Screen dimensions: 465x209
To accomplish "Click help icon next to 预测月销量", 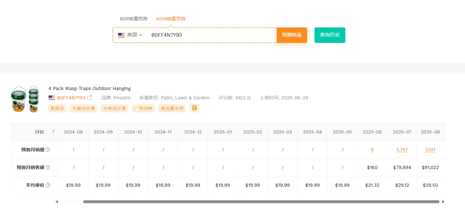I will (48, 150).
